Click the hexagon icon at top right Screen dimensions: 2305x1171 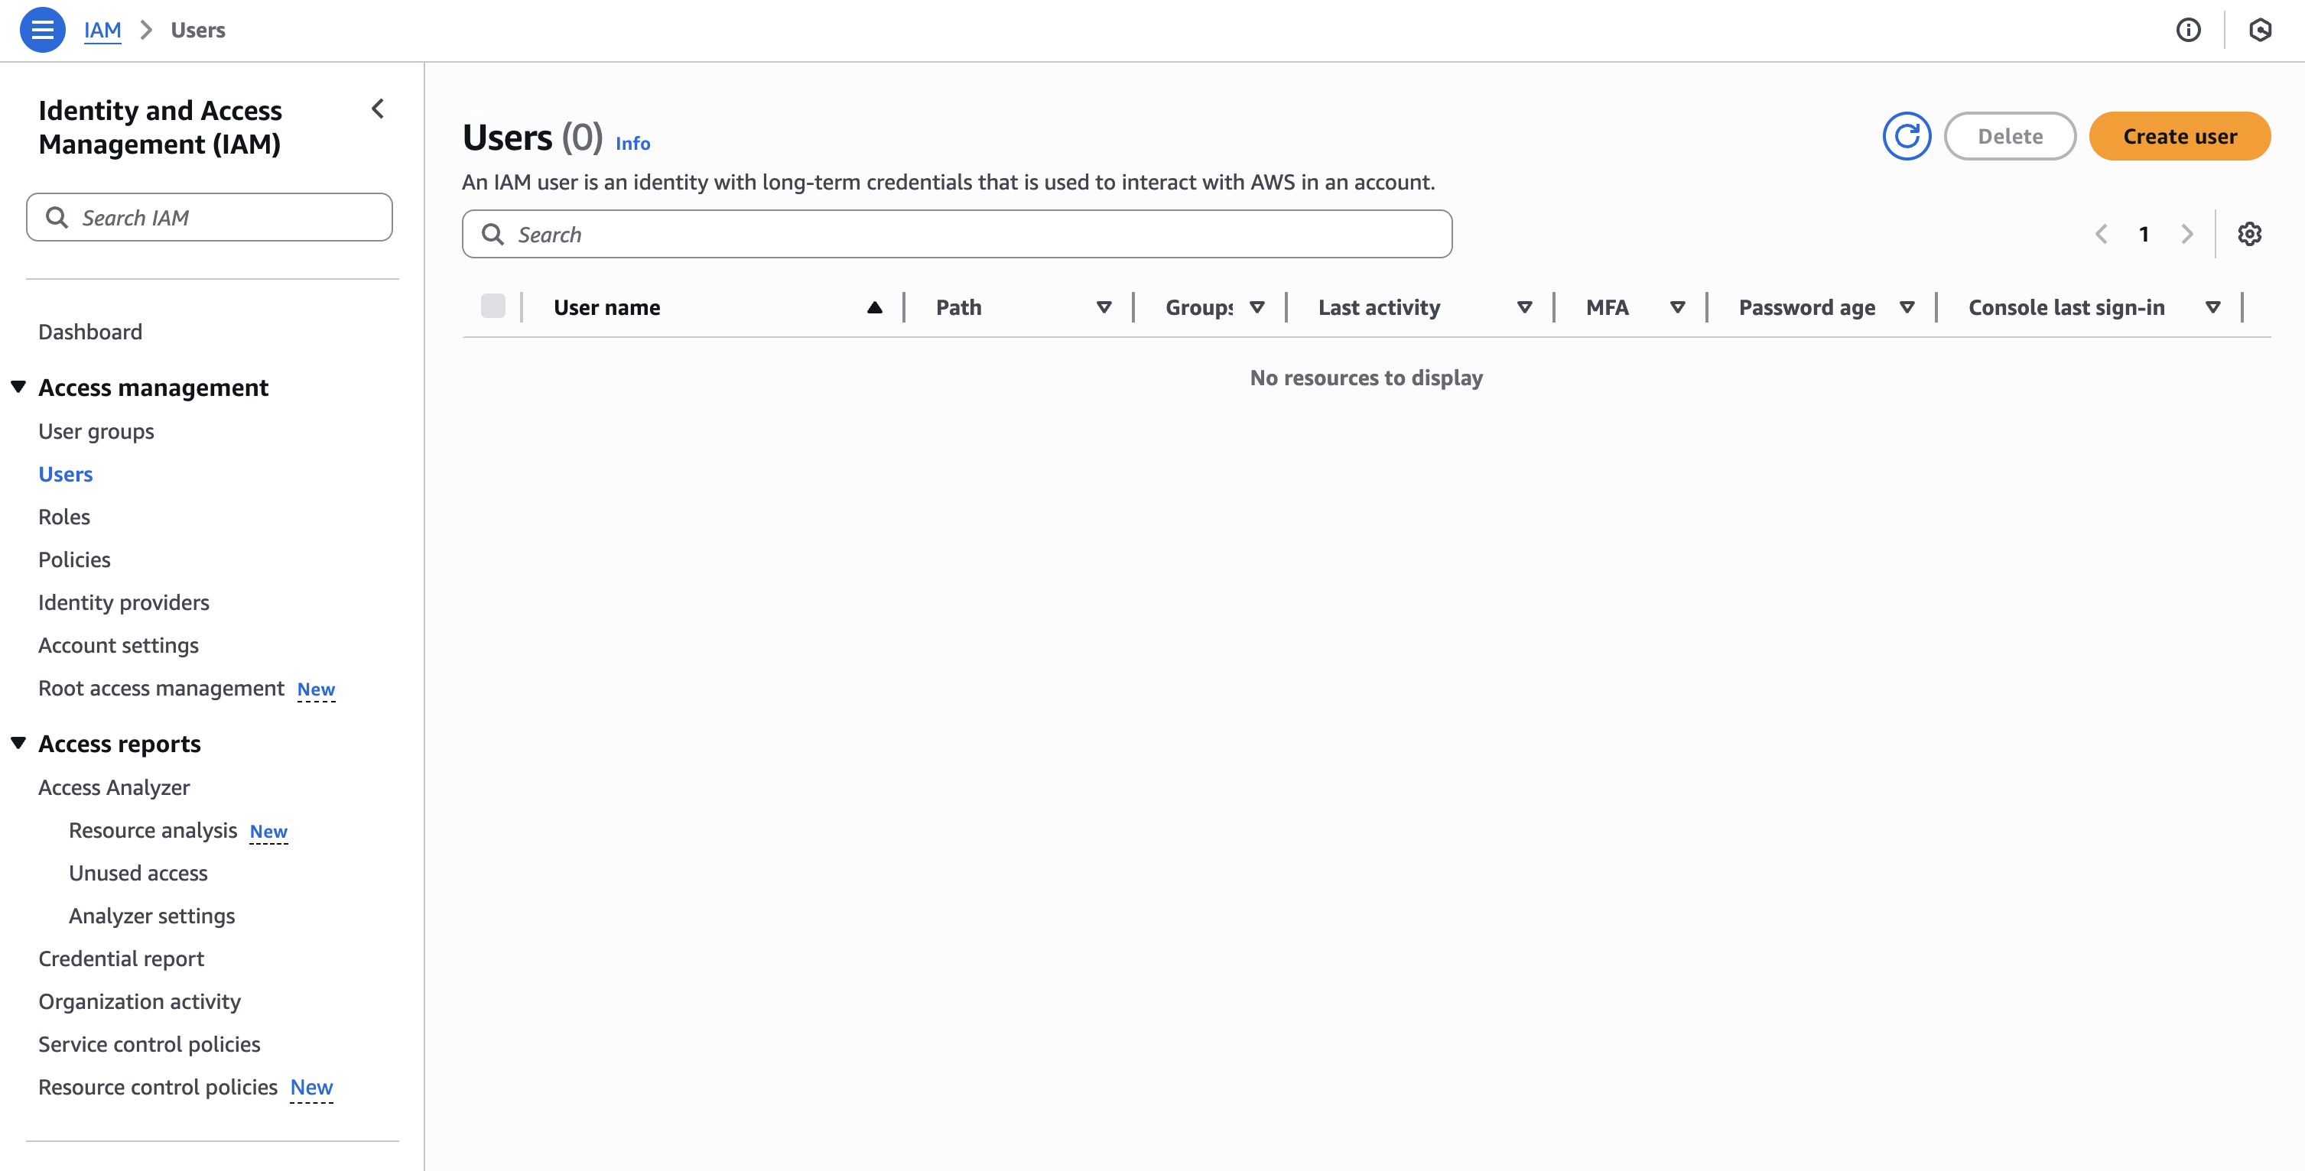click(x=2259, y=30)
